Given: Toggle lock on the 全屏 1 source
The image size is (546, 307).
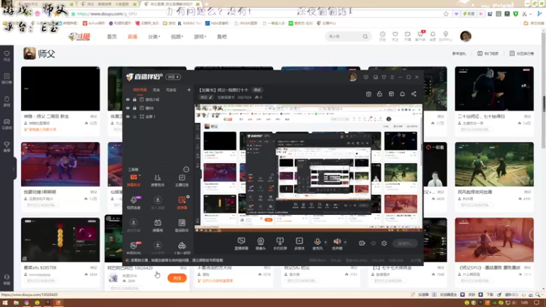Looking at the screenshot, I should (x=134, y=117).
